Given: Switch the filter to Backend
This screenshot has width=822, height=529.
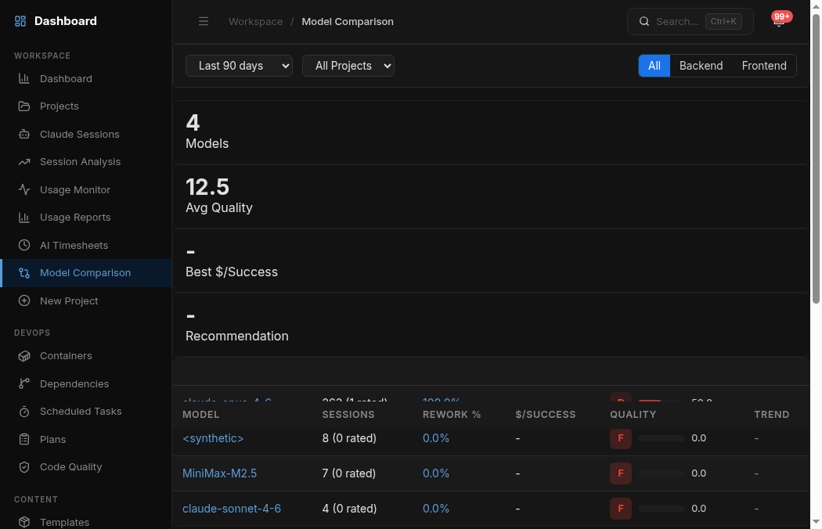Looking at the screenshot, I should [x=701, y=66].
